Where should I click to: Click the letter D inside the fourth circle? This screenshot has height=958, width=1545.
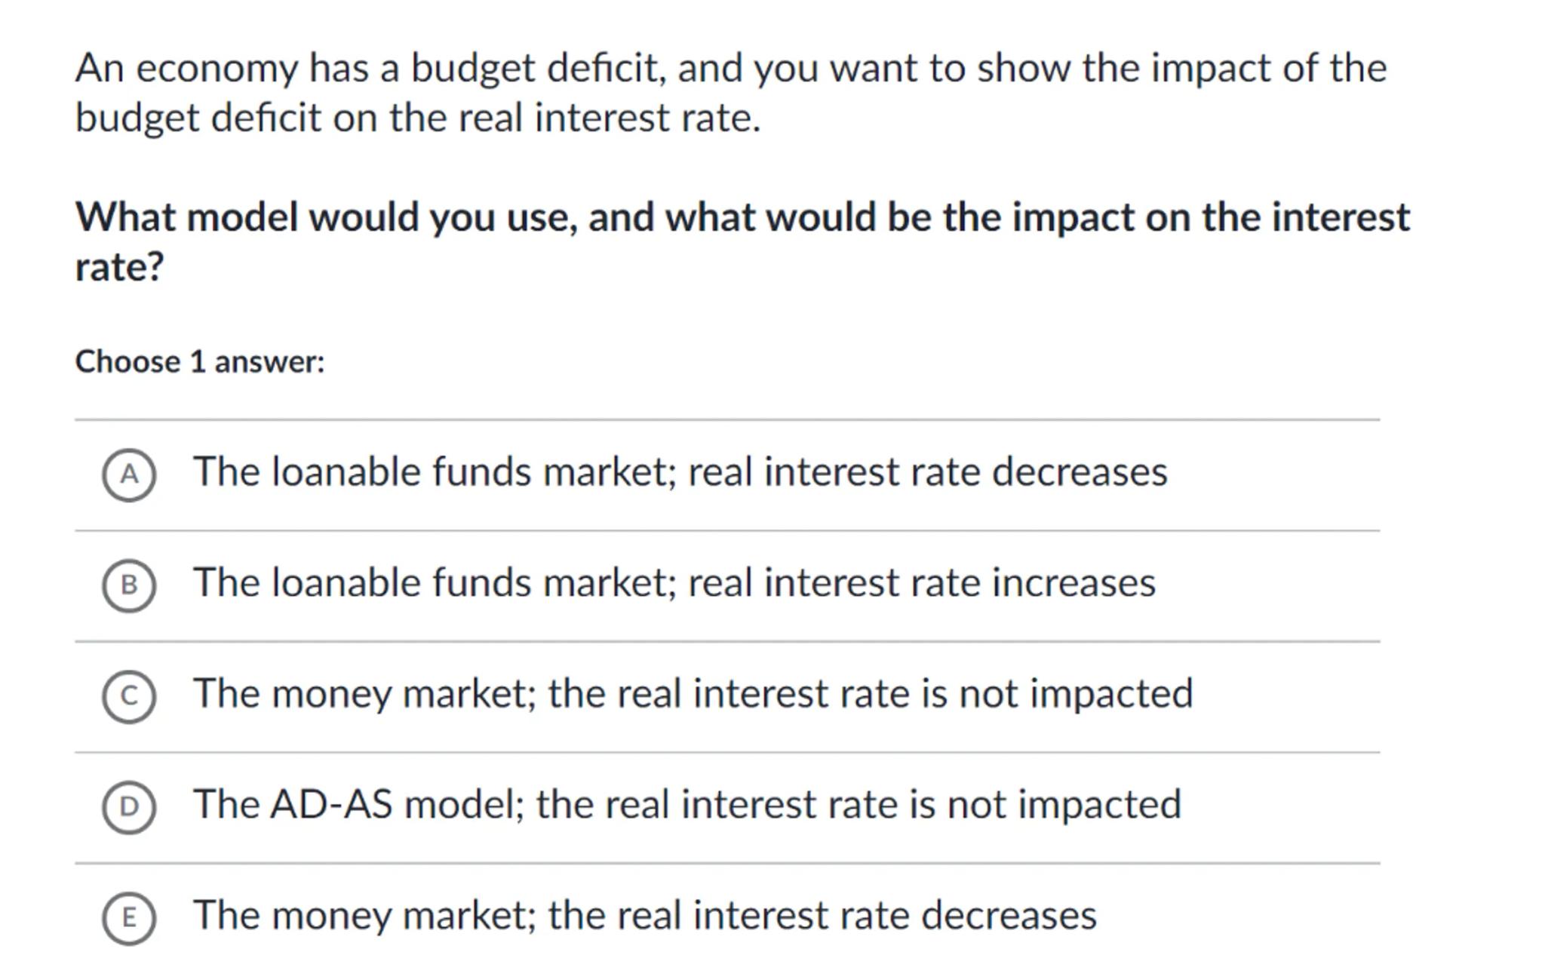[129, 807]
